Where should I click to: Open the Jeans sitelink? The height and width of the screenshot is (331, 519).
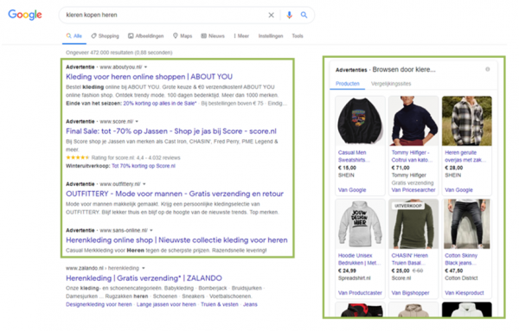[x=250, y=304]
